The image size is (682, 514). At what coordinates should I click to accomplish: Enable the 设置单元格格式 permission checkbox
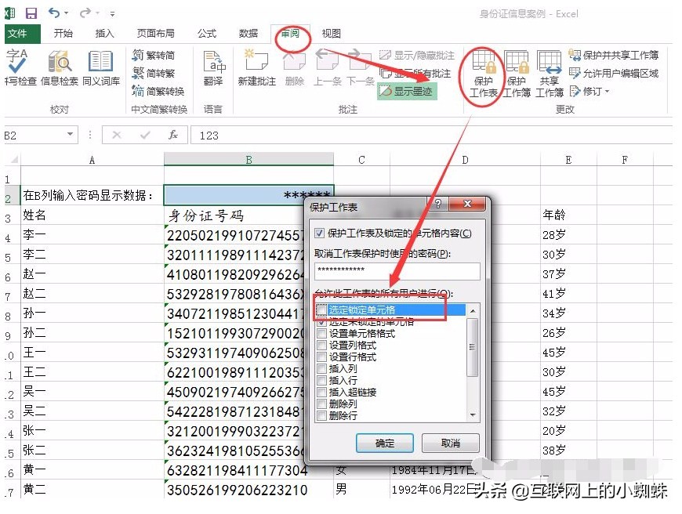tap(321, 333)
